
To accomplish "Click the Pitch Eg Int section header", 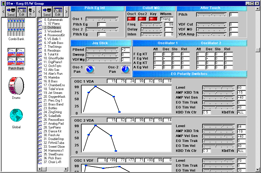I will pyautogui.click(x=98, y=8).
